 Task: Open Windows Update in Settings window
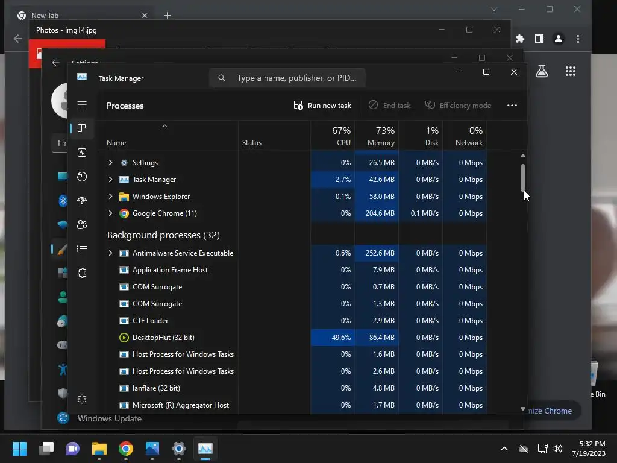point(110,418)
